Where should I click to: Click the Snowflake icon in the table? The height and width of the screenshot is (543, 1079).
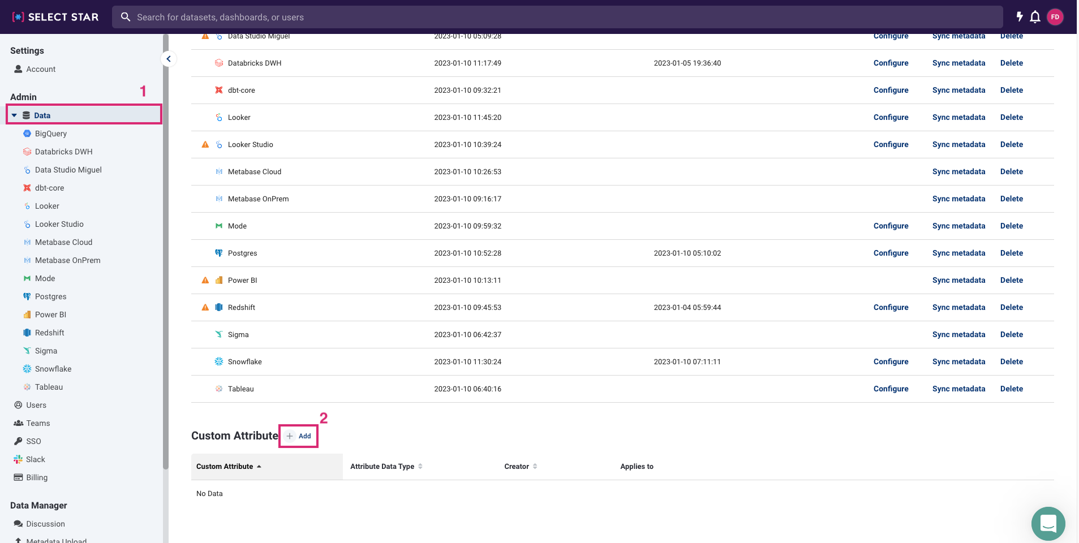coord(219,361)
